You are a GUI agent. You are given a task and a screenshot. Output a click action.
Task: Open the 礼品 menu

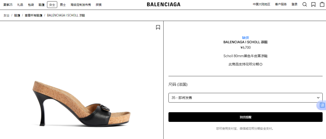[20, 5]
